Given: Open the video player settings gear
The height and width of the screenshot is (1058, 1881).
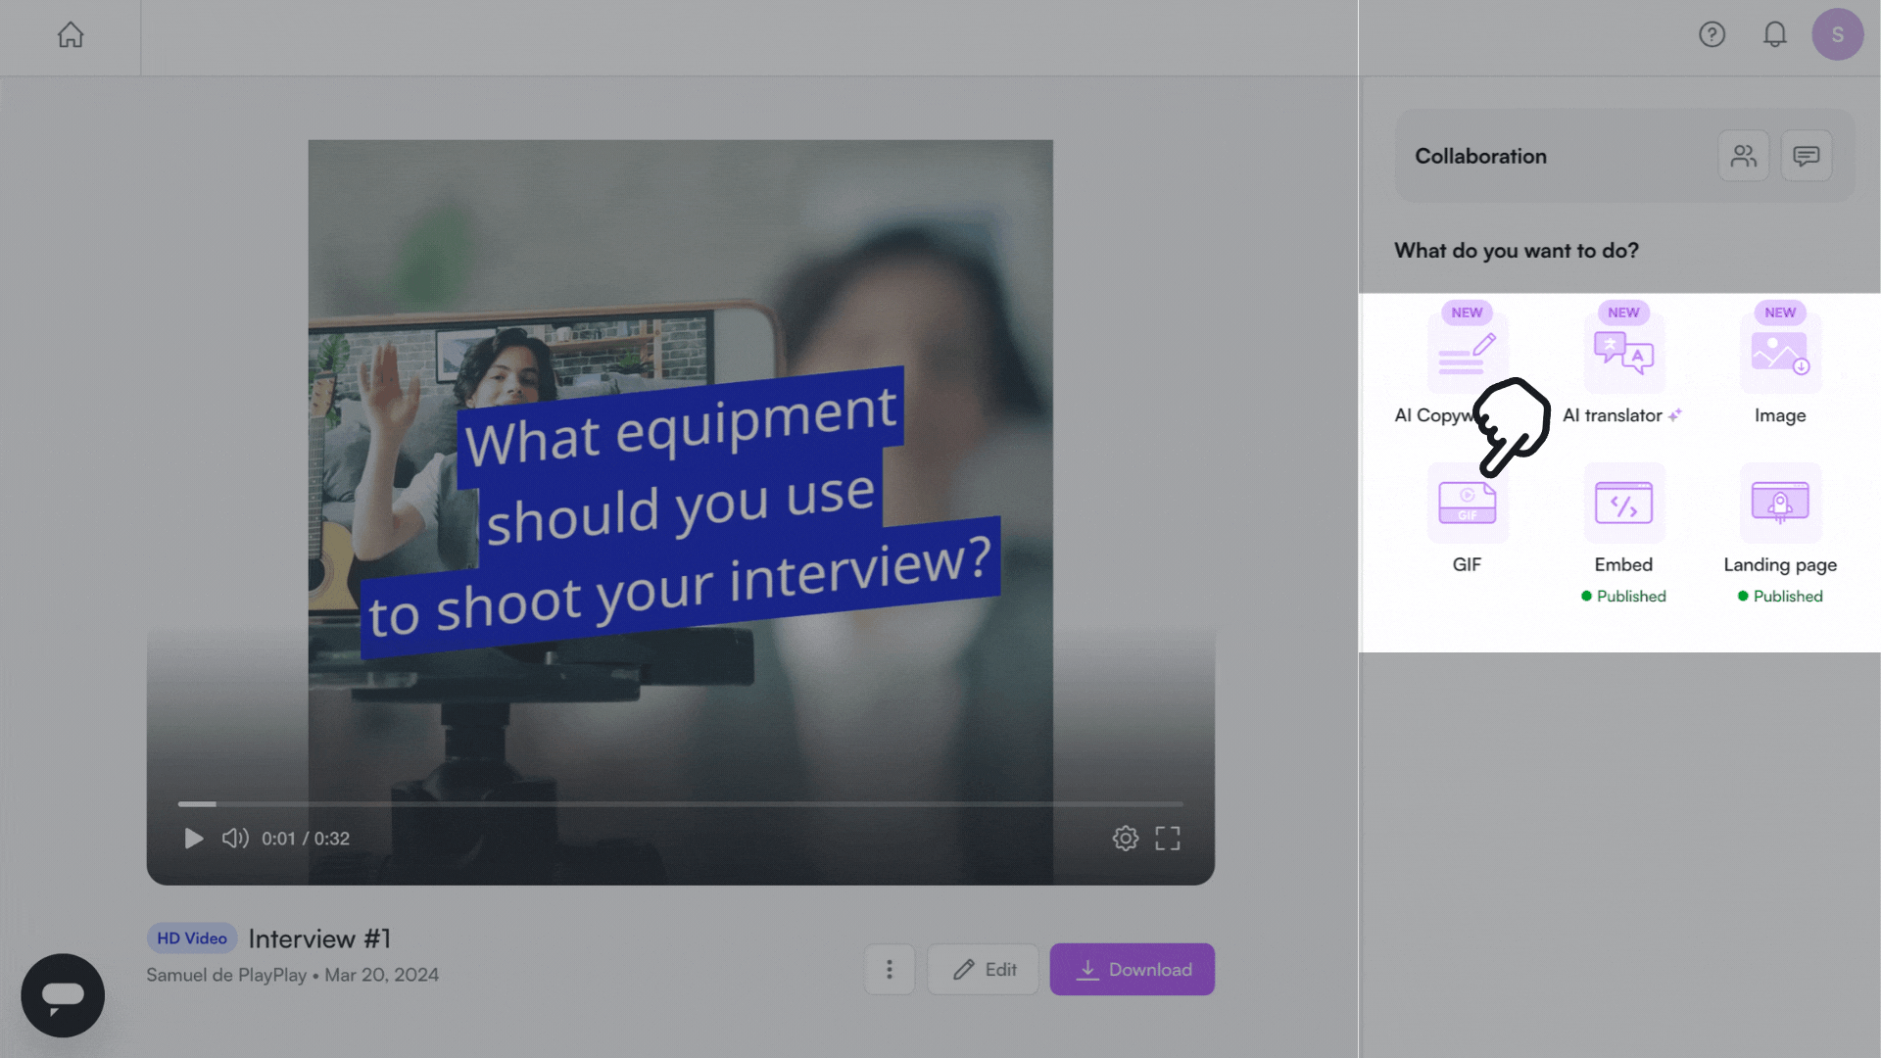Looking at the screenshot, I should click(1126, 839).
